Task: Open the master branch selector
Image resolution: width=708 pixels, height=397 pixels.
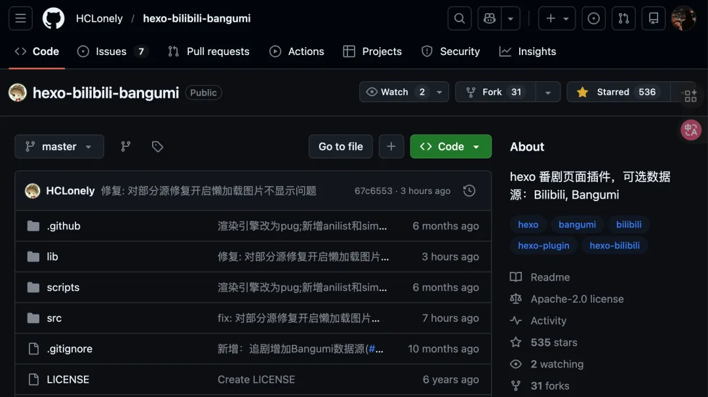Action: pos(59,147)
